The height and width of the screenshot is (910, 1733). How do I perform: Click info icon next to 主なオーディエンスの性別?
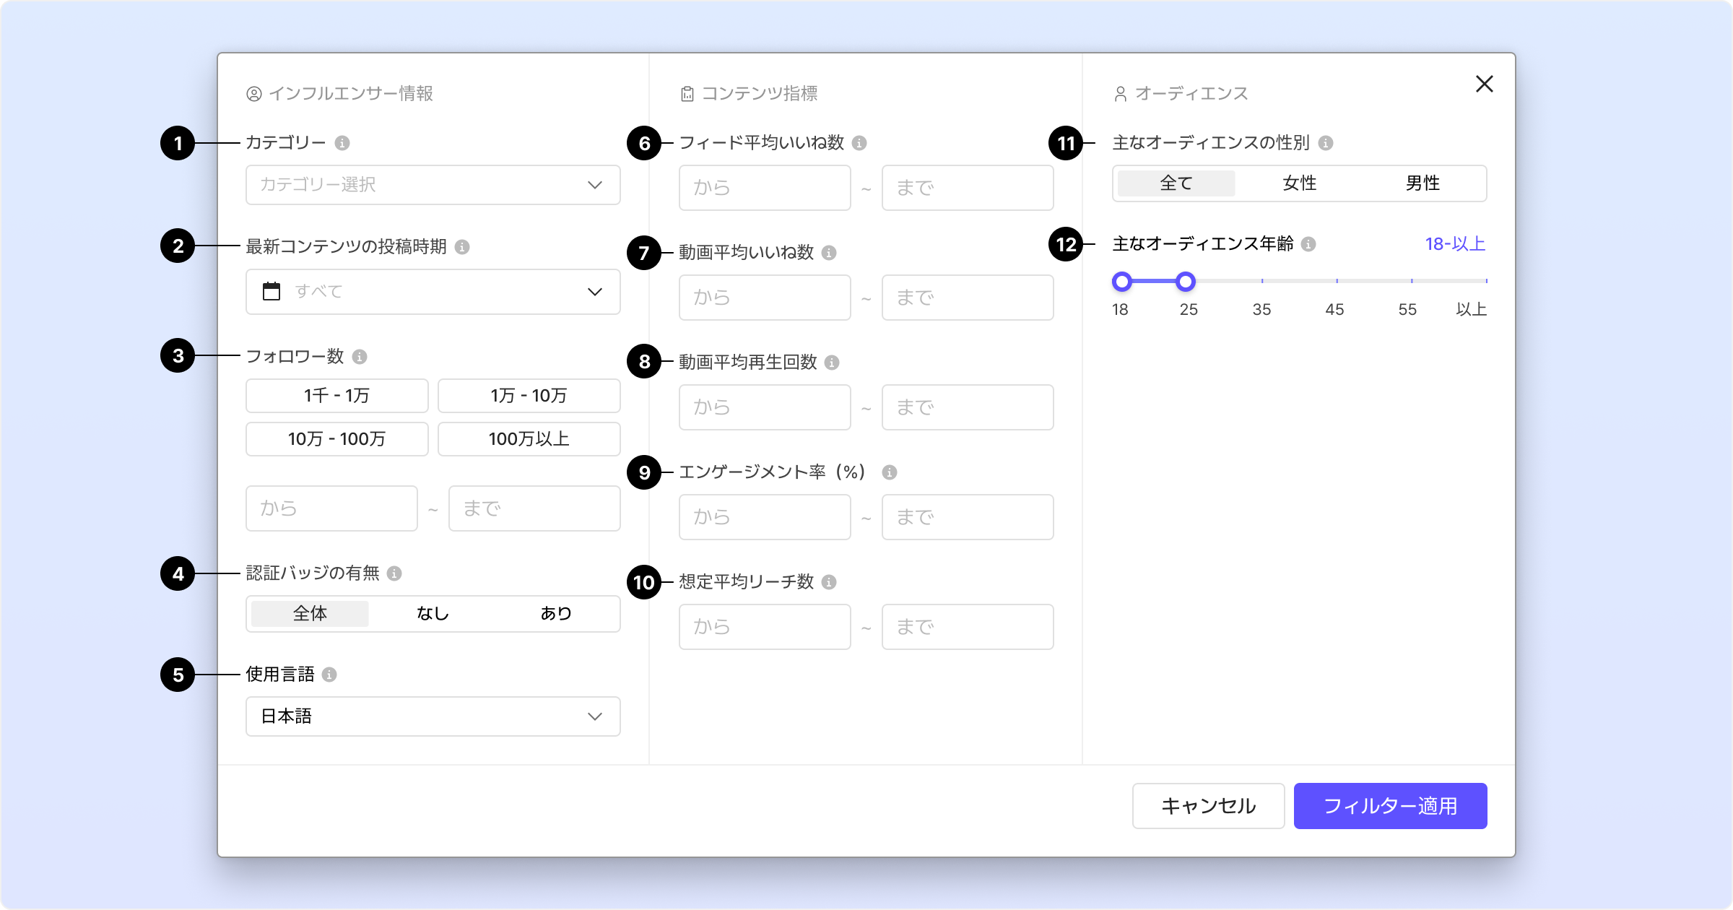pyautogui.click(x=1326, y=143)
